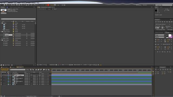Viewport: 173px width, 97px height.
Task: Toggle transparency grid in viewer
Action: coord(72,65)
